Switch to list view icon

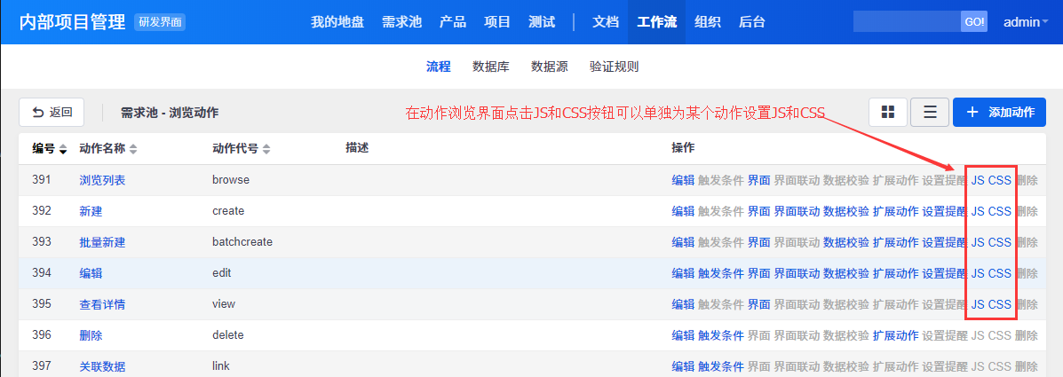tap(930, 113)
